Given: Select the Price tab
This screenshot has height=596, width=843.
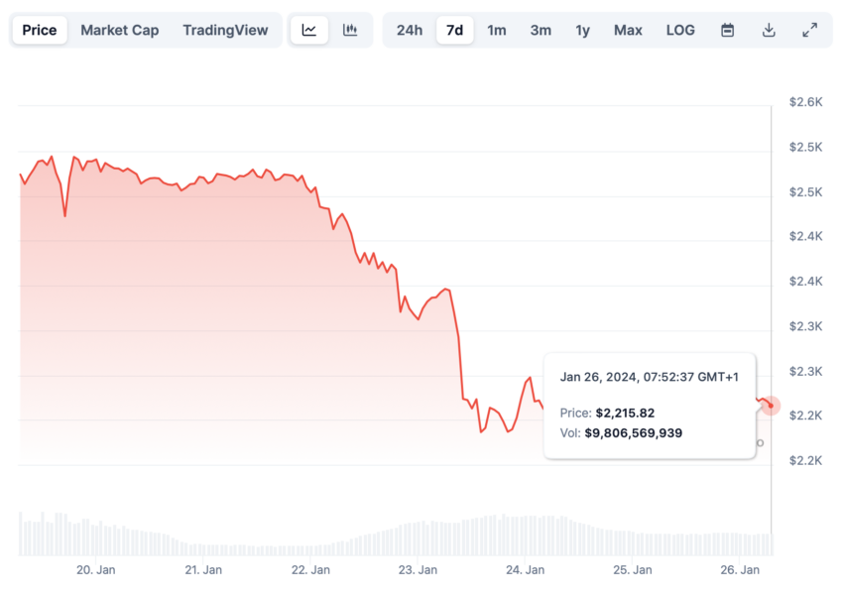Looking at the screenshot, I should [x=40, y=30].
